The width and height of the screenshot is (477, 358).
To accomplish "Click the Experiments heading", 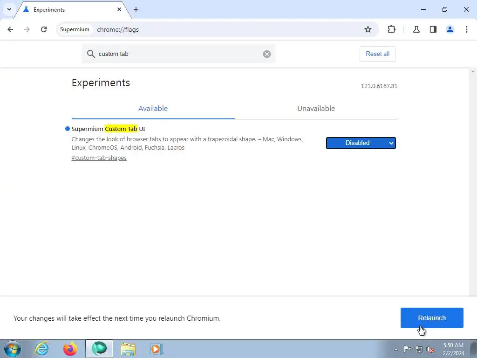I will click(x=101, y=83).
